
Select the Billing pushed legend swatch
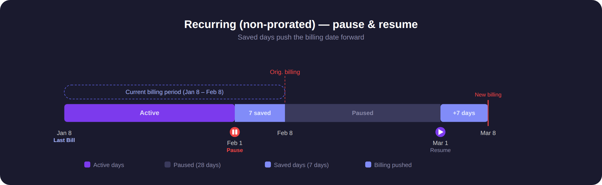[x=368, y=164]
